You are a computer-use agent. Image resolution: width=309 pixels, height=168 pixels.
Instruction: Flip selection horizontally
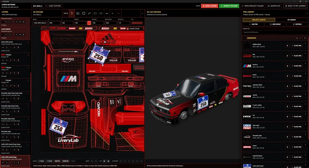tap(104, 161)
